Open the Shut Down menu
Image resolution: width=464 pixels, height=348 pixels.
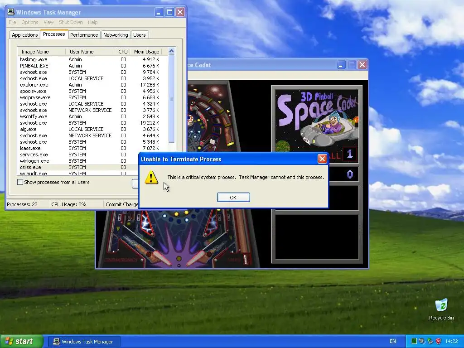tap(71, 22)
